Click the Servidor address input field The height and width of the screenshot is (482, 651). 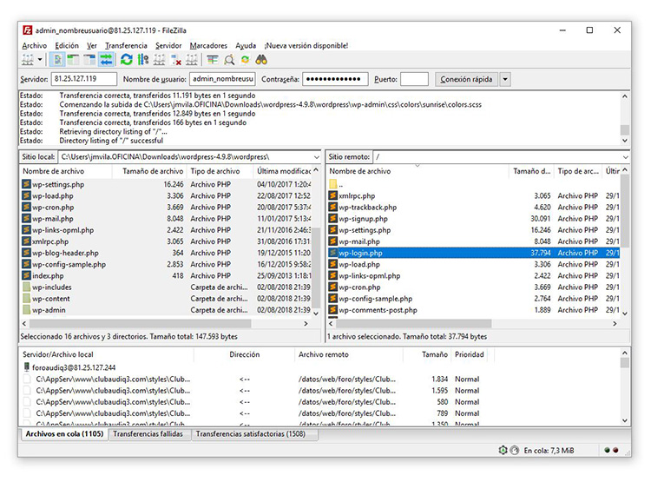point(84,79)
